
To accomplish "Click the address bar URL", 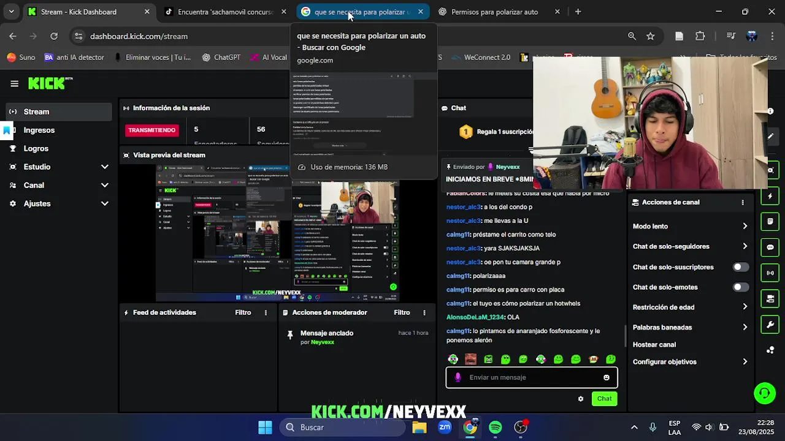I will pos(139,36).
